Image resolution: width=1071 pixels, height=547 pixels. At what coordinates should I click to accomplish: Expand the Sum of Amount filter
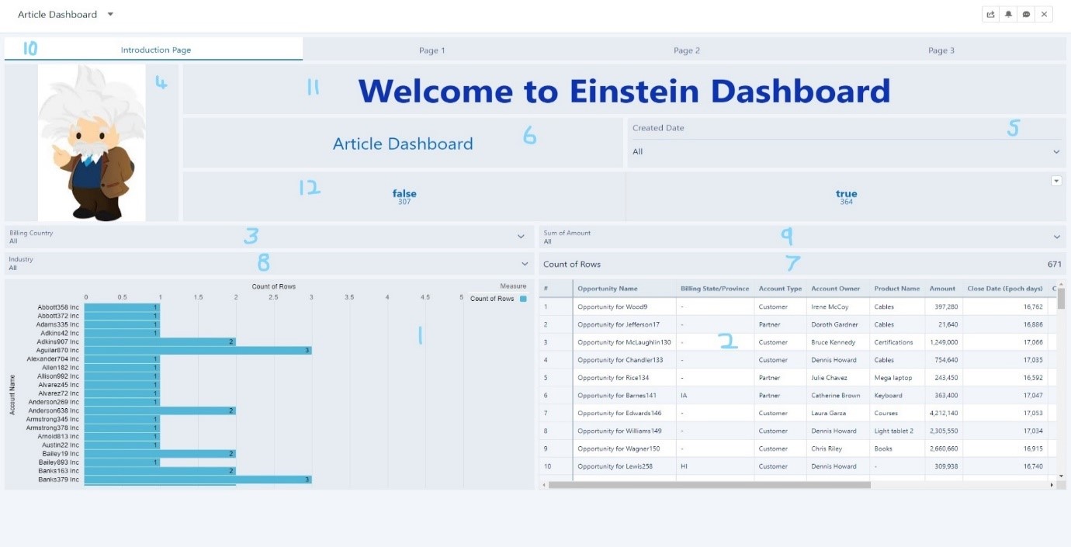tap(1056, 237)
